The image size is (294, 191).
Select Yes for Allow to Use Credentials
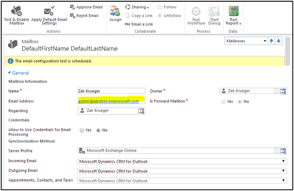coord(82,130)
